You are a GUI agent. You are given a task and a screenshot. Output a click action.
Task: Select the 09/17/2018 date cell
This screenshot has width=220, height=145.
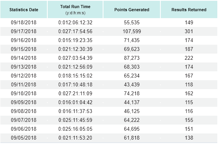point(24,31)
